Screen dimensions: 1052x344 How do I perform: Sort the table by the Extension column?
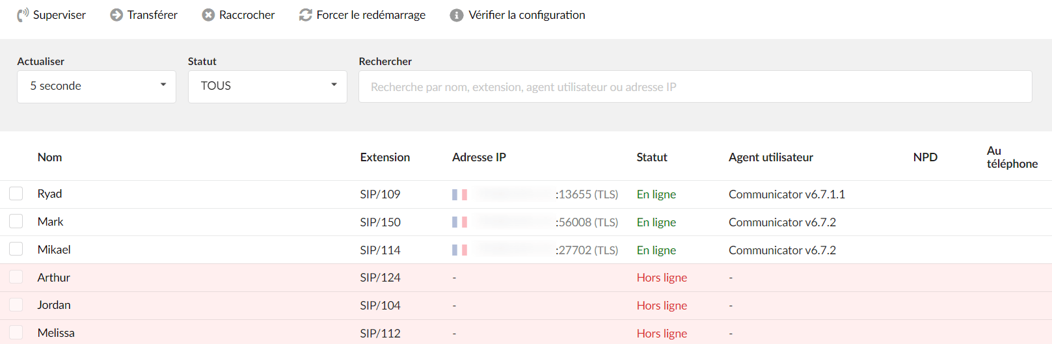pyautogui.click(x=385, y=157)
